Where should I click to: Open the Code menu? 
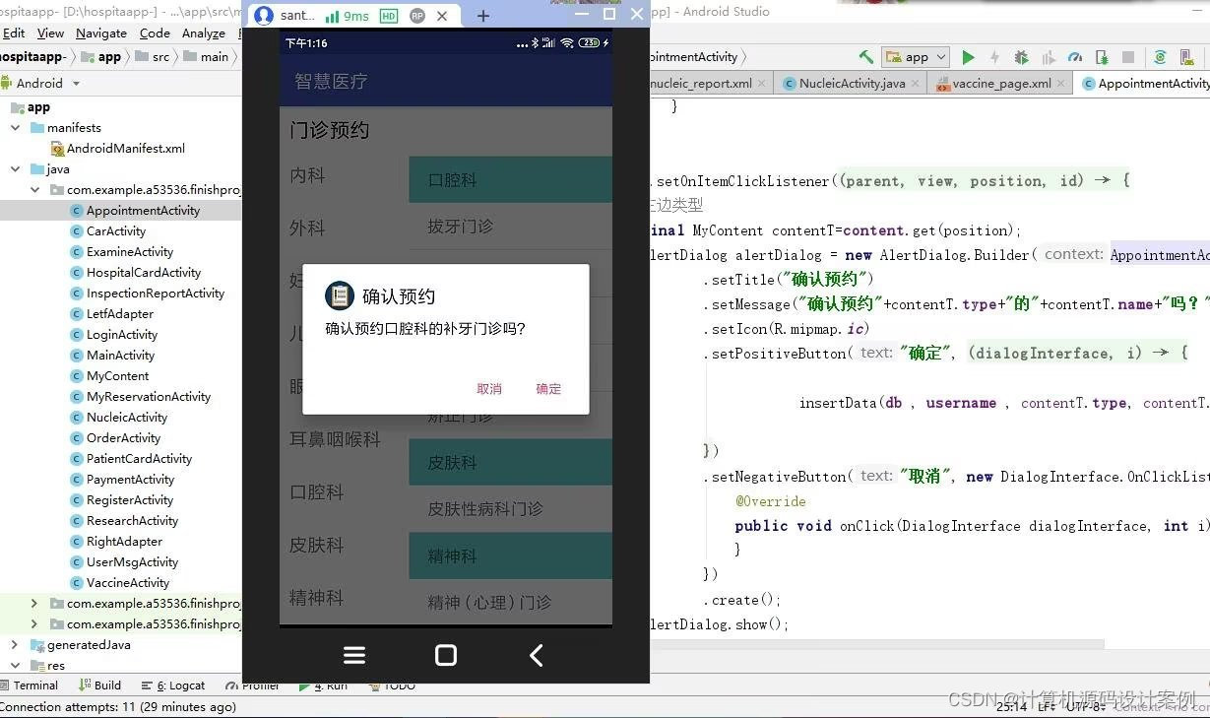click(x=156, y=33)
